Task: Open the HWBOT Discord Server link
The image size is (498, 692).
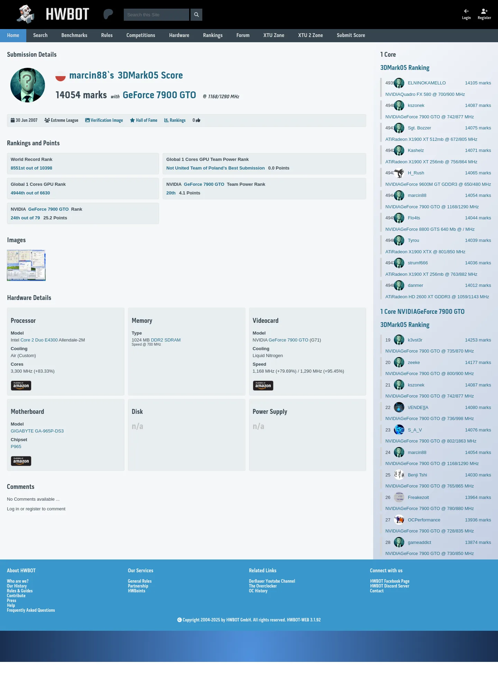Action: pos(389,586)
